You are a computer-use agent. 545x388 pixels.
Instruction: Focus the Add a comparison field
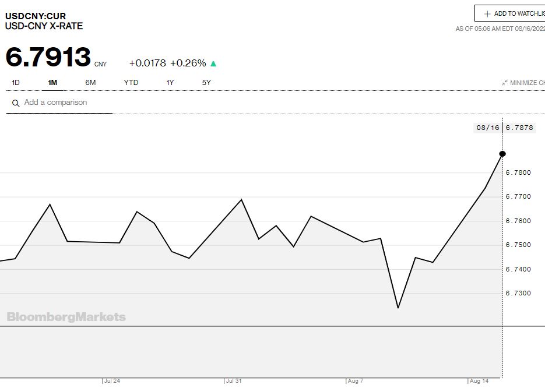pyautogui.click(x=64, y=103)
